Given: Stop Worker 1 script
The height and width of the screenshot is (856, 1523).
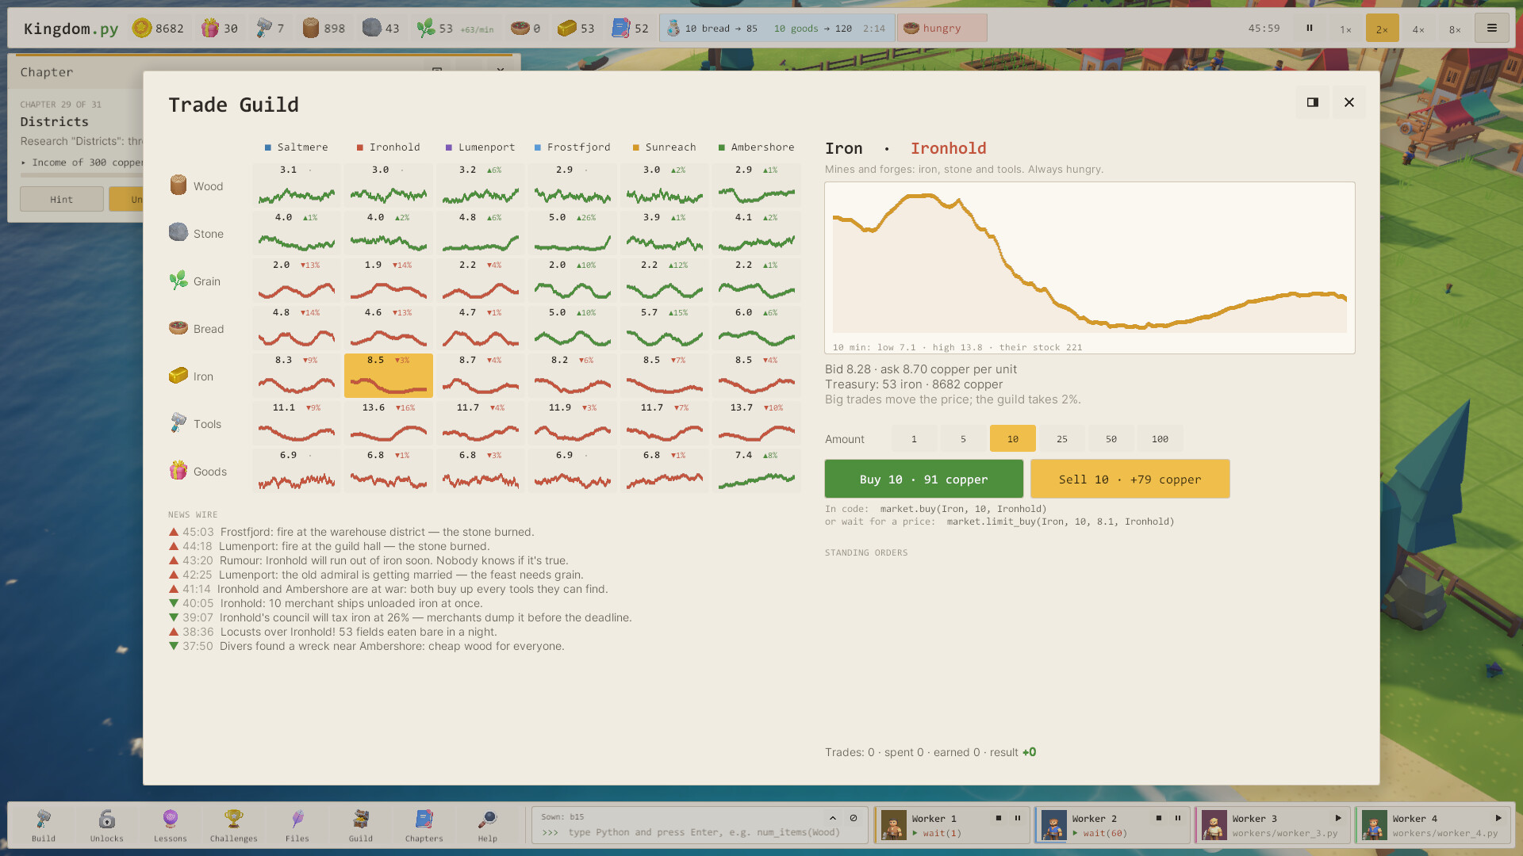Looking at the screenshot, I should [x=999, y=818].
